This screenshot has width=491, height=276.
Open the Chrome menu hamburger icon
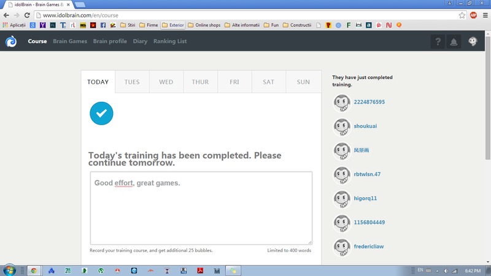click(x=484, y=15)
